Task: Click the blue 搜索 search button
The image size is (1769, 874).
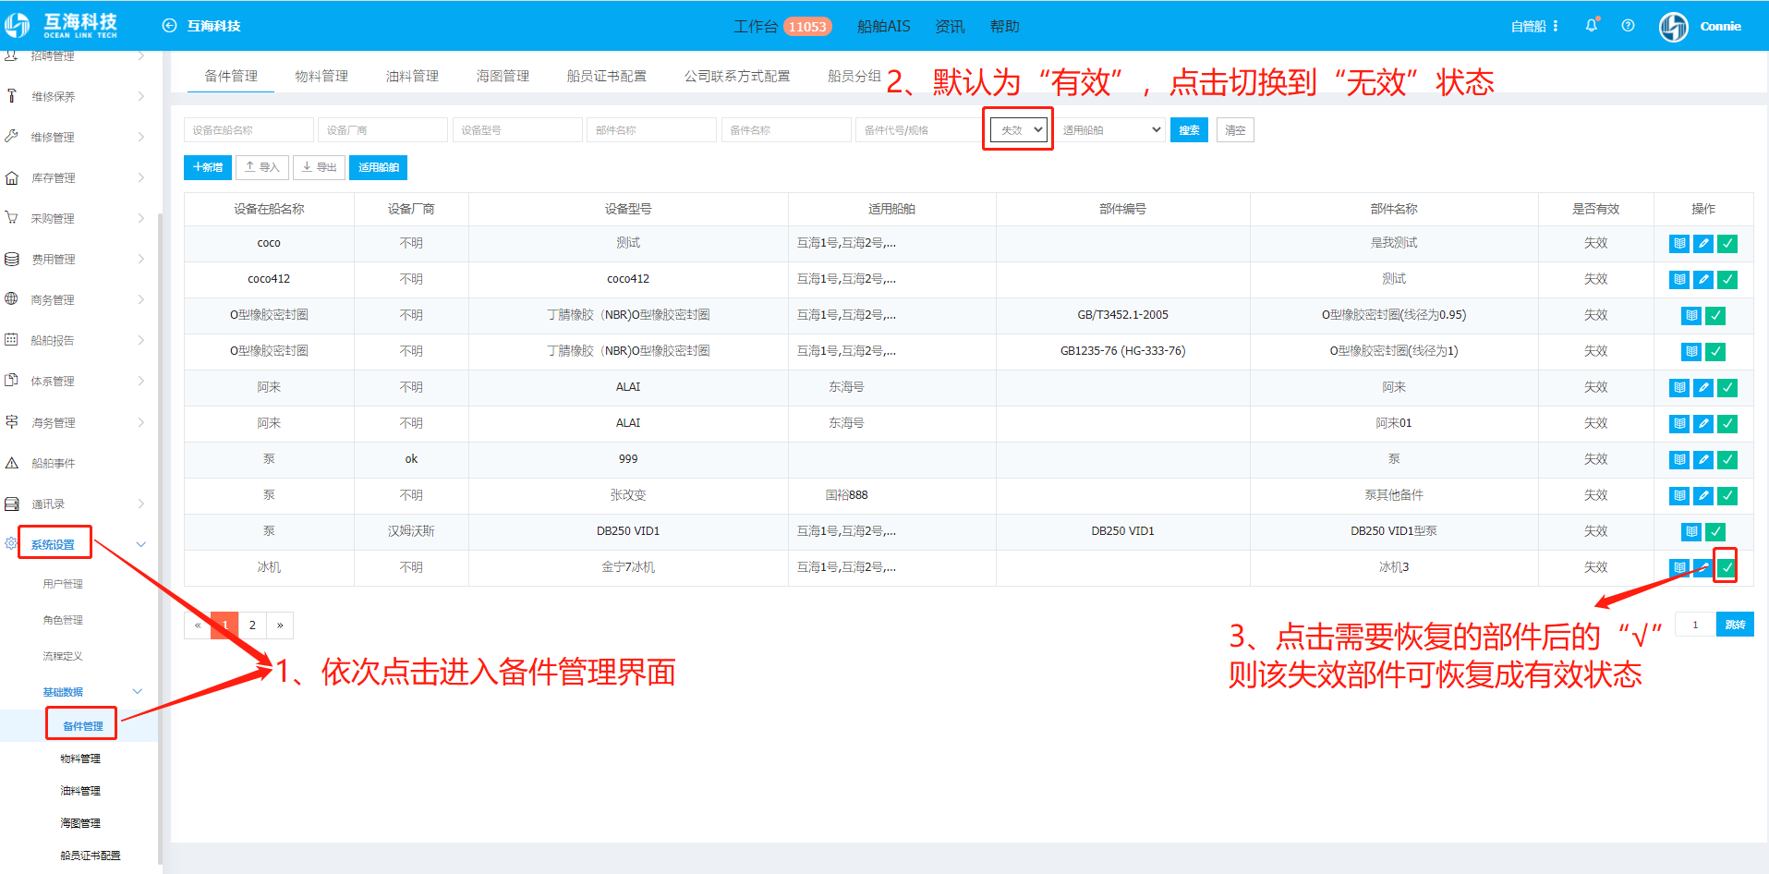Action: (1189, 130)
